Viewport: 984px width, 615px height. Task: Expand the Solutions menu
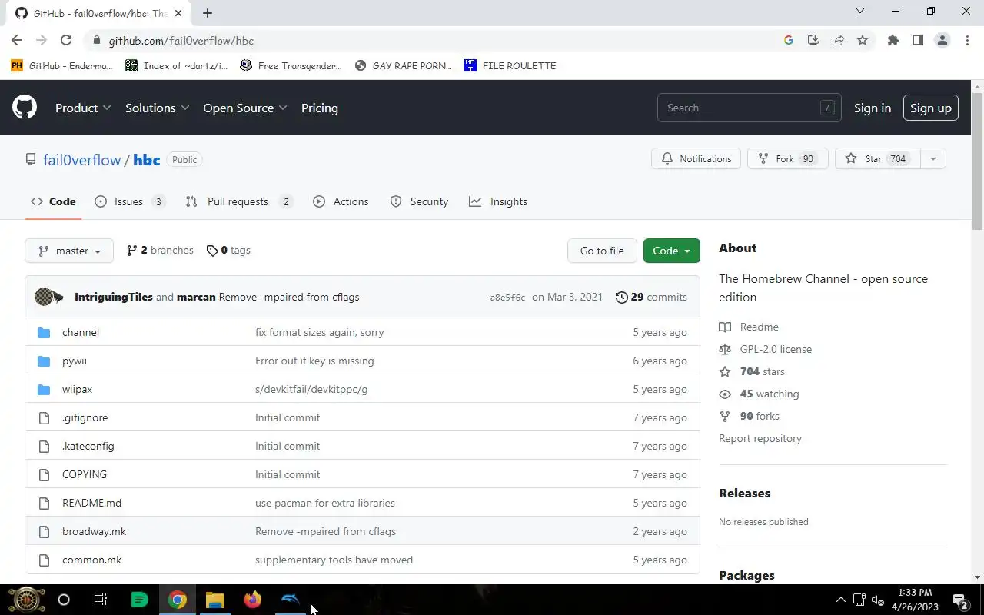(157, 108)
